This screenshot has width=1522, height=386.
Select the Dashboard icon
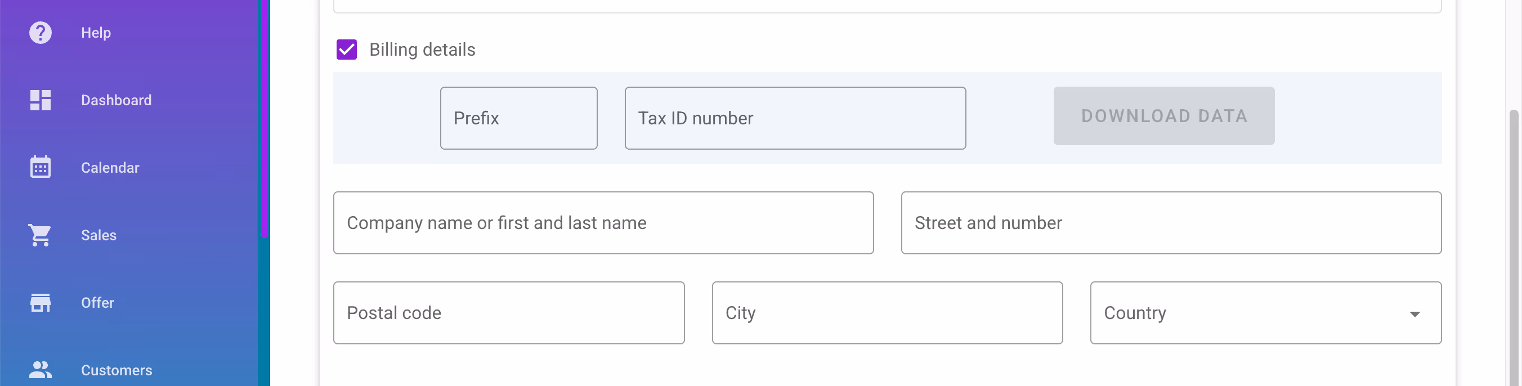39,100
